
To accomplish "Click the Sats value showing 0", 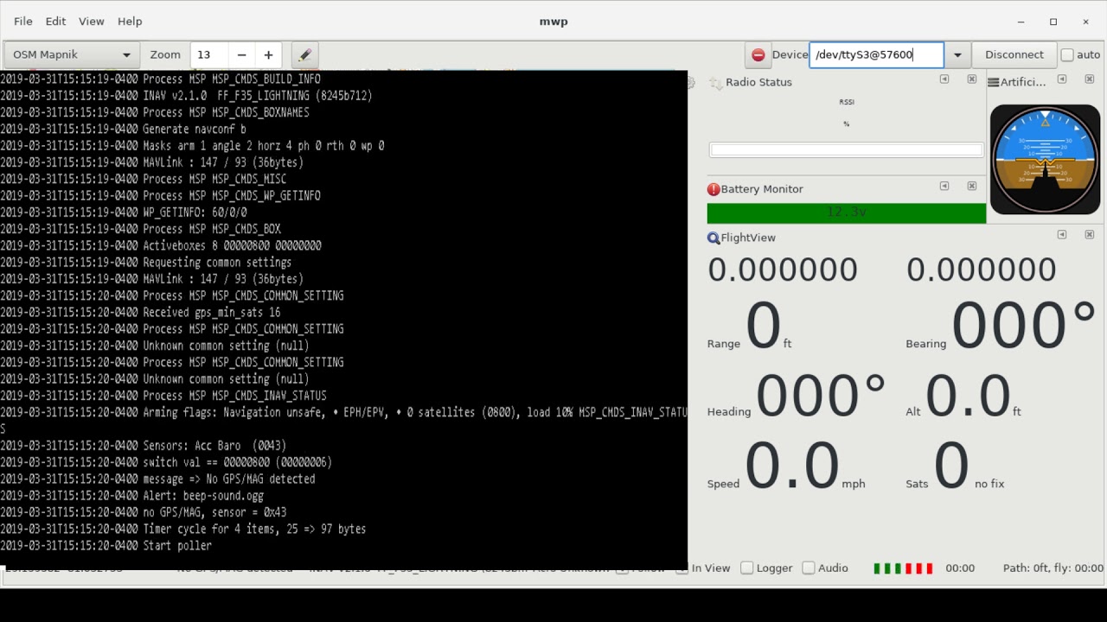I will pos(950,466).
